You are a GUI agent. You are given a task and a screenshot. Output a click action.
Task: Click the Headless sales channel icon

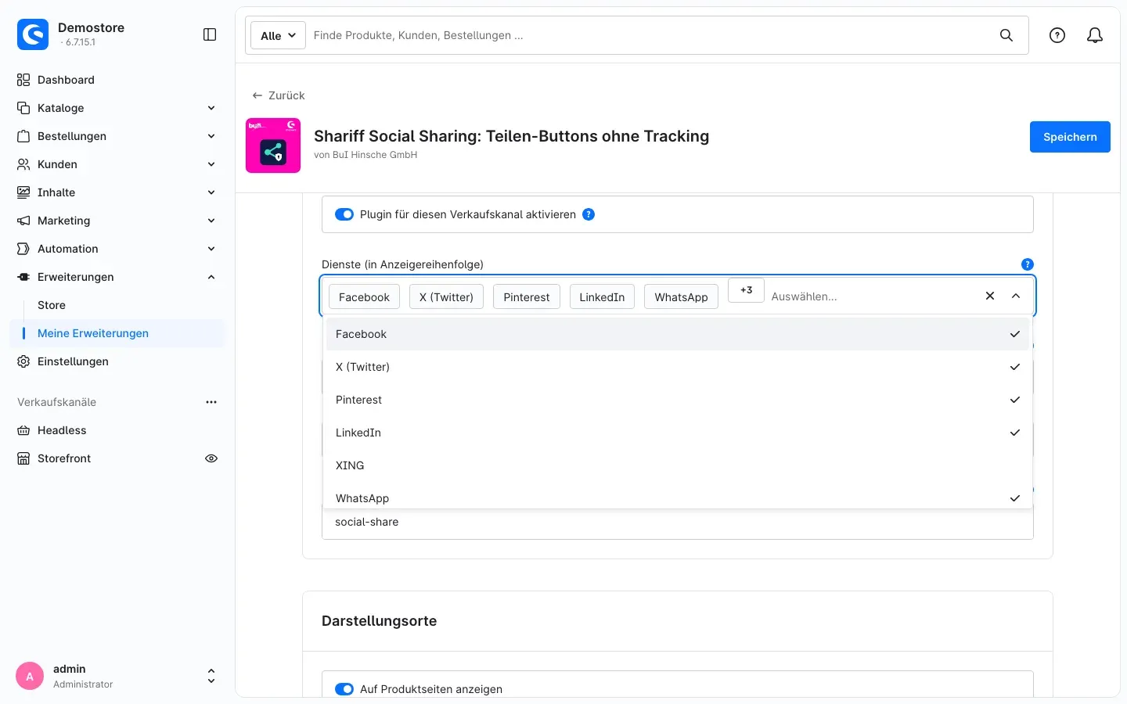[23, 430]
